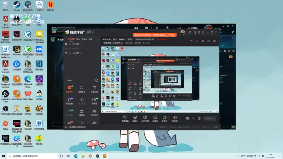Close the League client side panel

pyautogui.click(x=233, y=38)
